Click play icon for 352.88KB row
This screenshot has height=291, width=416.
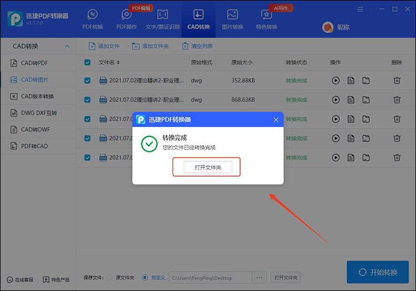click(x=336, y=80)
